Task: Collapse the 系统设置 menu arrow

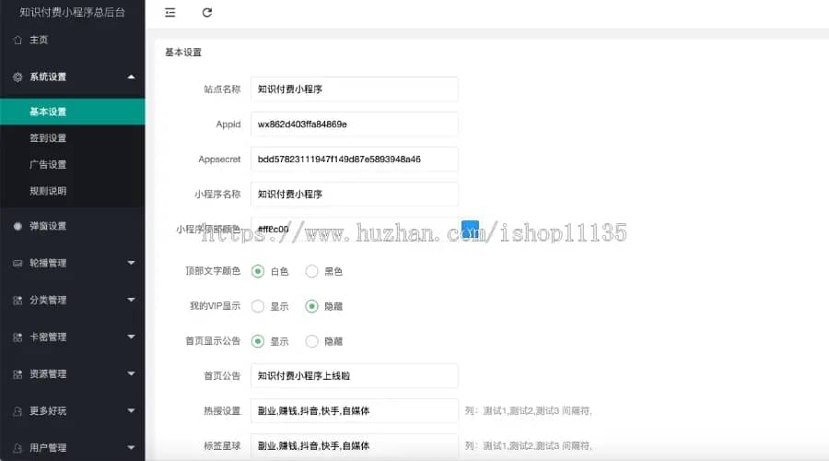Action: click(x=131, y=77)
